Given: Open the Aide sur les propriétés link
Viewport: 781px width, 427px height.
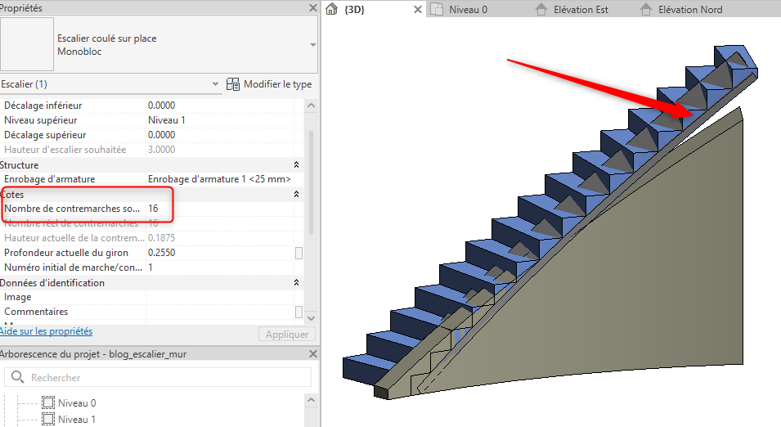Looking at the screenshot, I should pos(46,331).
